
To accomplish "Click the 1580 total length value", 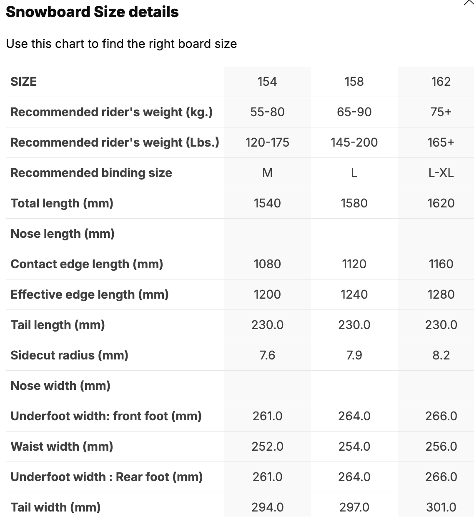I will tap(354, 203).
